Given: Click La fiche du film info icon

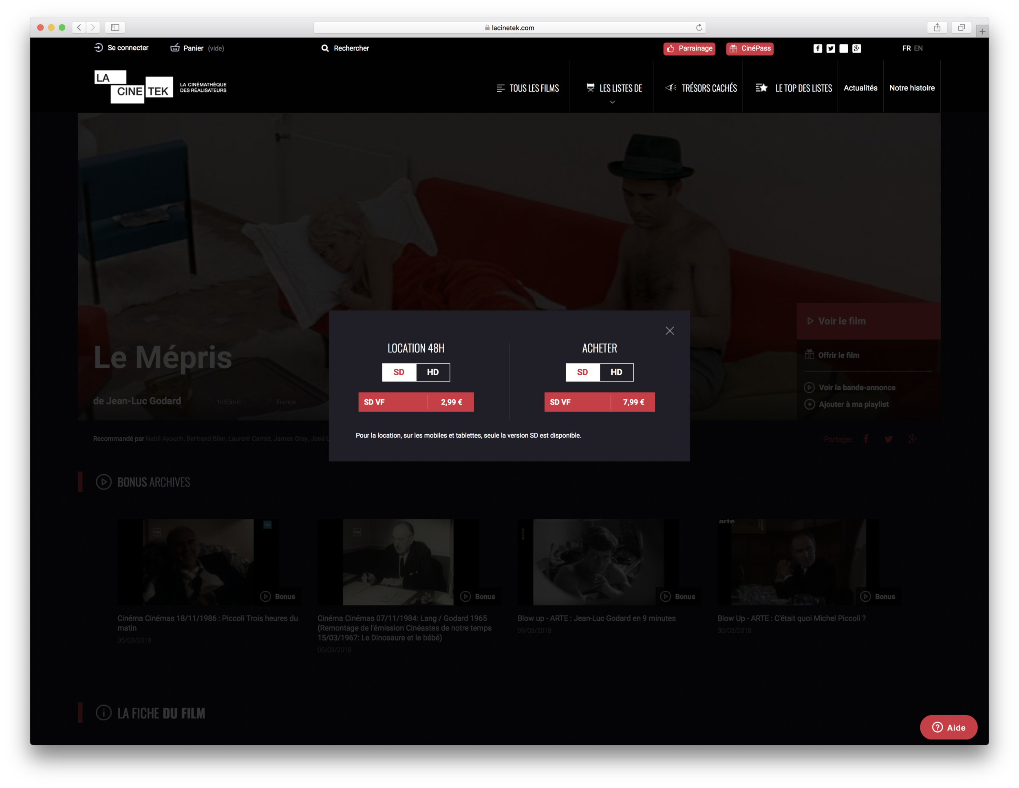Looking at the screenshot, I should pyautogui.click(x=104, y=713).
